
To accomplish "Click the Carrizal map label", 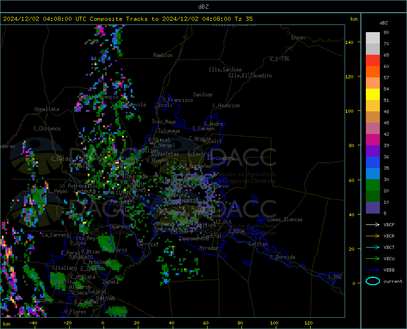I will (147, 244).
